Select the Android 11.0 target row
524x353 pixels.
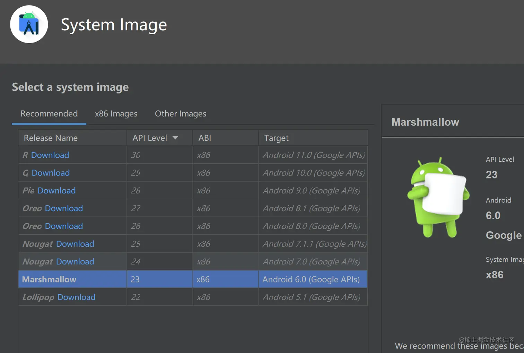[314, 155]
